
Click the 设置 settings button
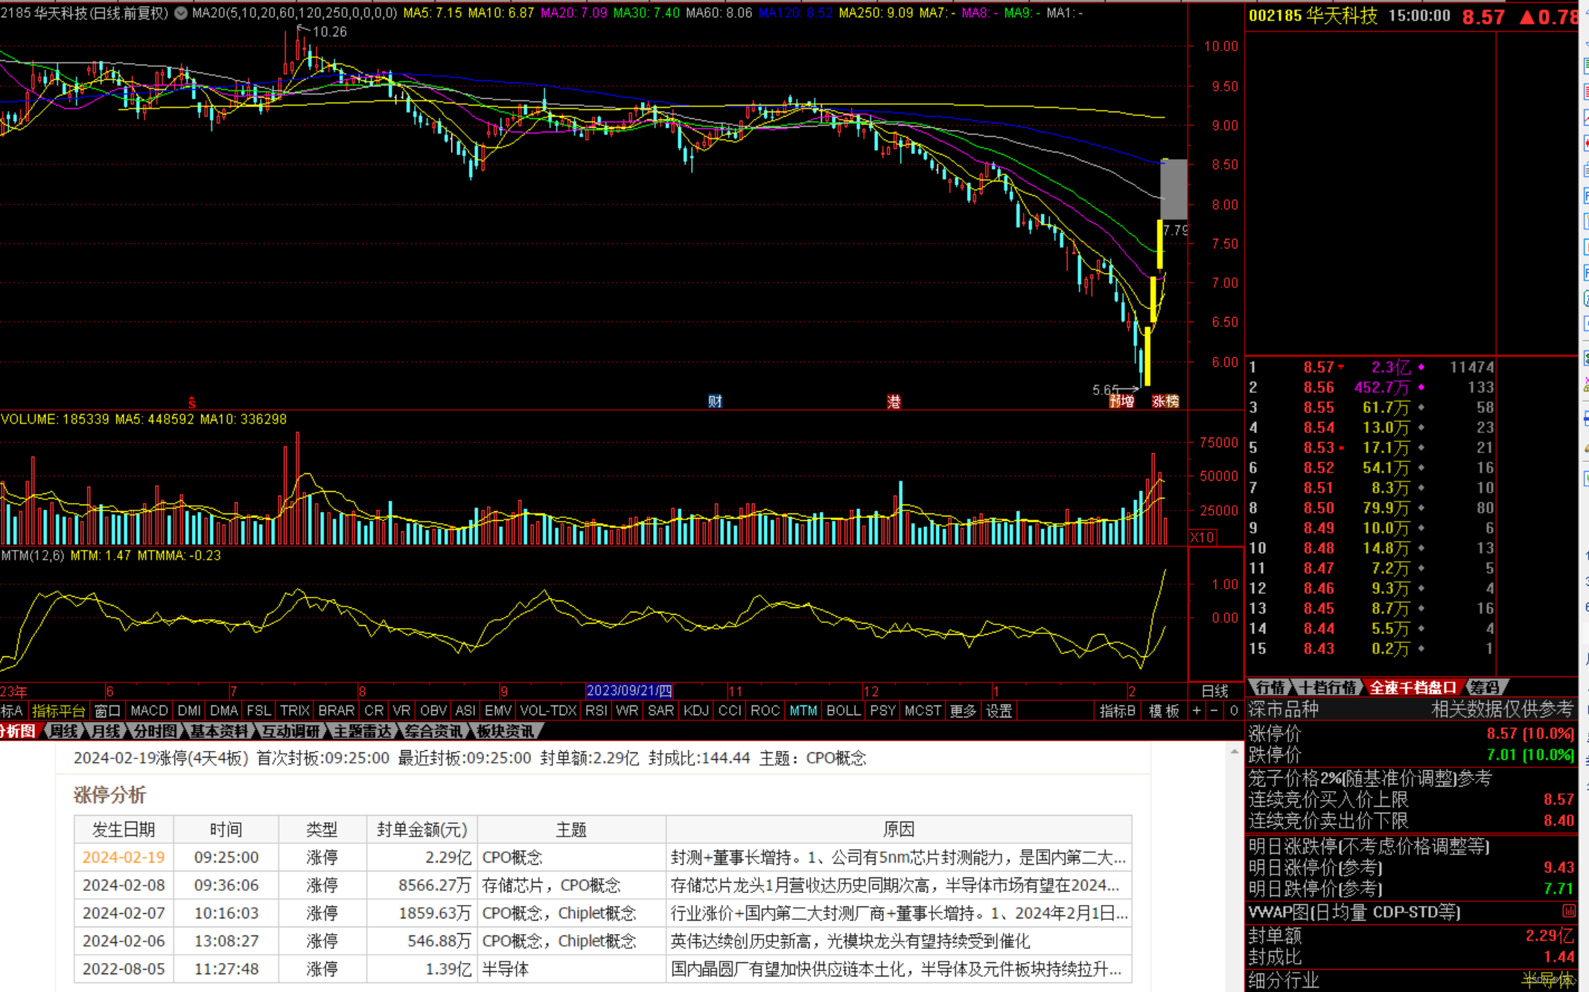[x=999, y=711]
